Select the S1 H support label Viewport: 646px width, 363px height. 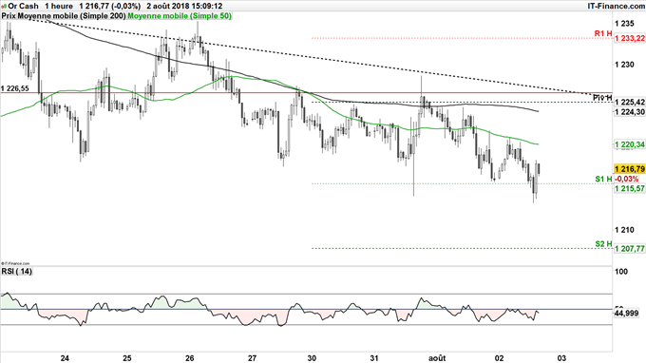tap(603, 179)
